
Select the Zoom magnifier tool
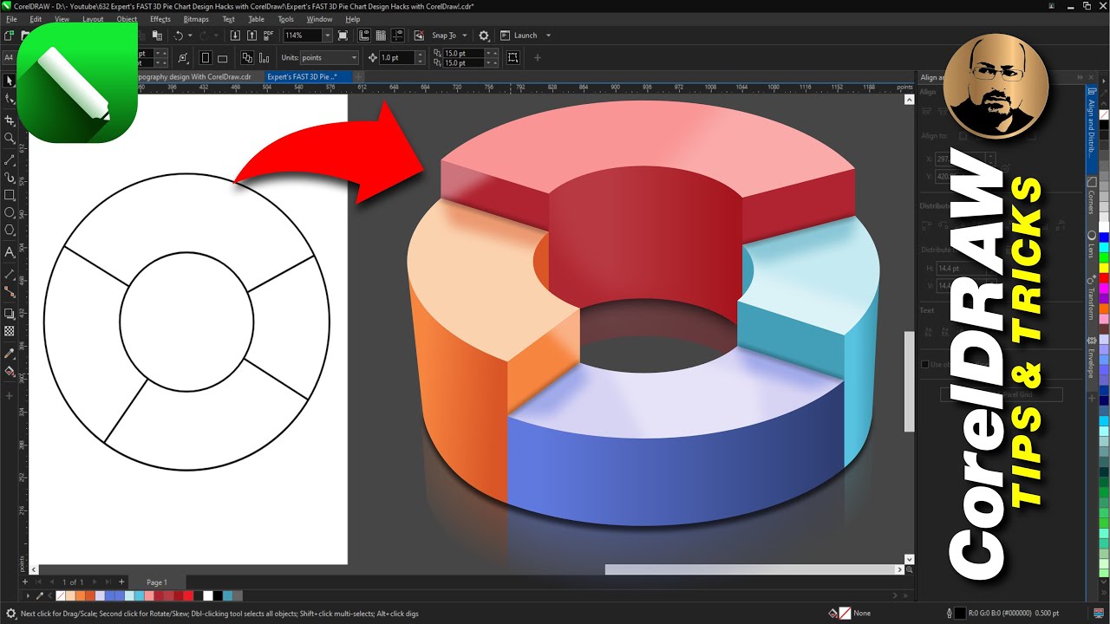[x=10, y=138]
